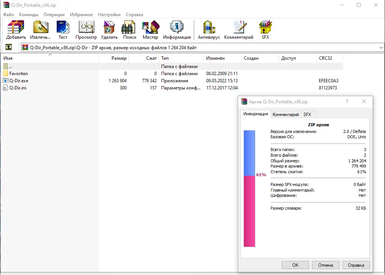385x275 pixels.
Task: Open the Файл menu
Action: tap(8, 15)
